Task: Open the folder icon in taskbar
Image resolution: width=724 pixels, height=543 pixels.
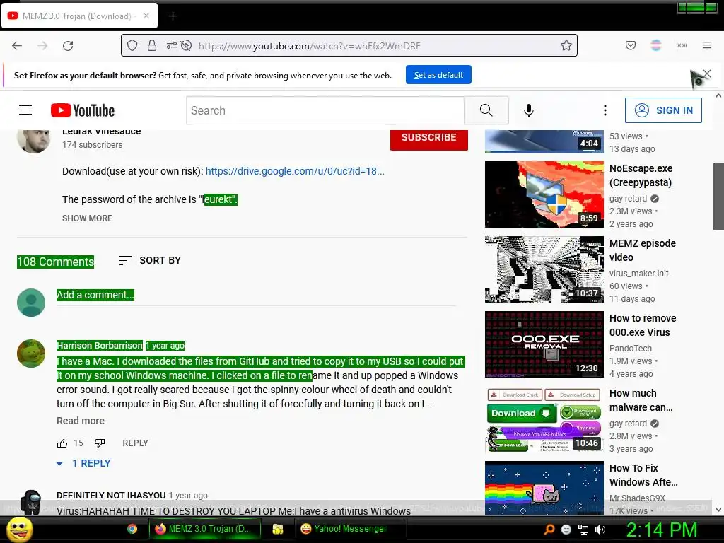Action: pos(277,529)
